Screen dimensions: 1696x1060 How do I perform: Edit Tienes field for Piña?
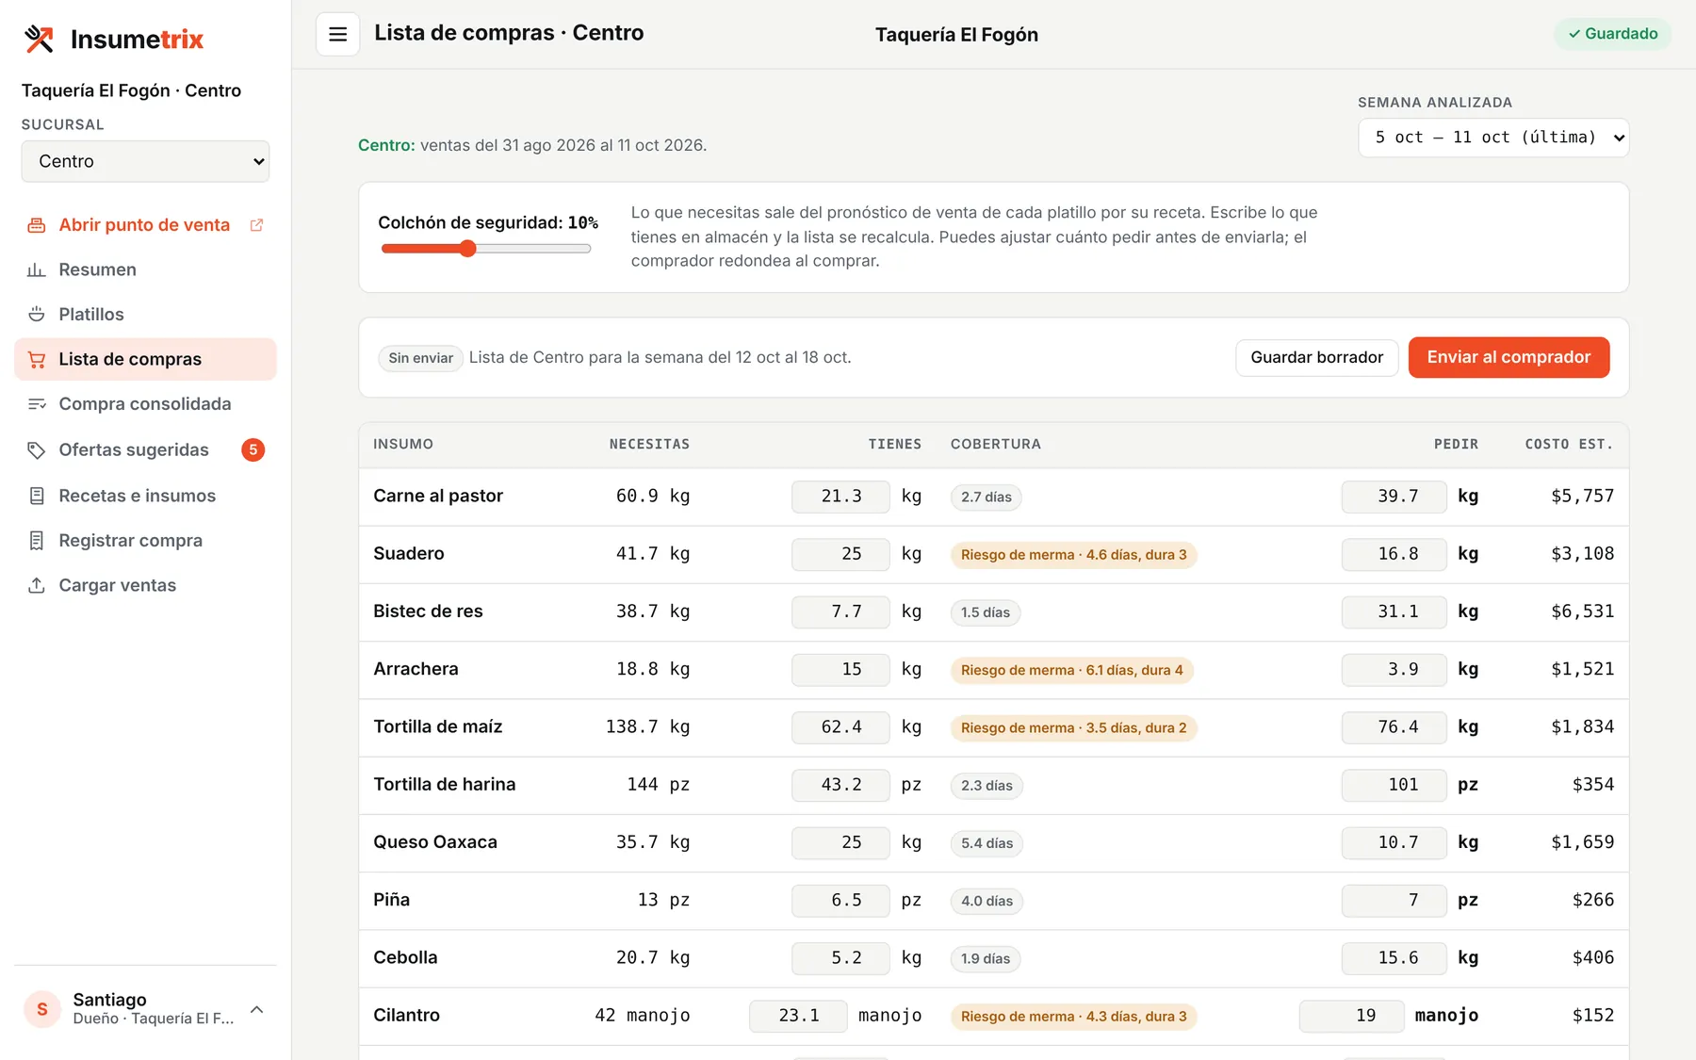(x=840, y=900)
